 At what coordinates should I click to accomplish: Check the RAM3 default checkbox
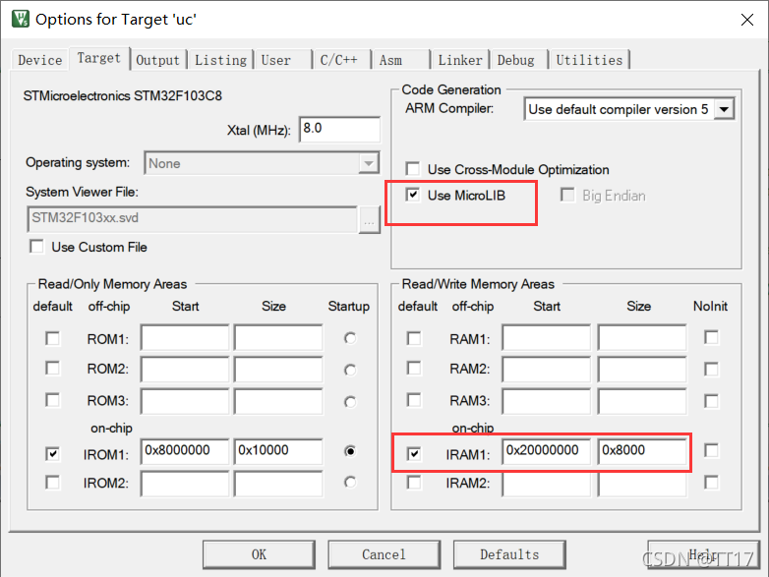(x=414, y=400)
